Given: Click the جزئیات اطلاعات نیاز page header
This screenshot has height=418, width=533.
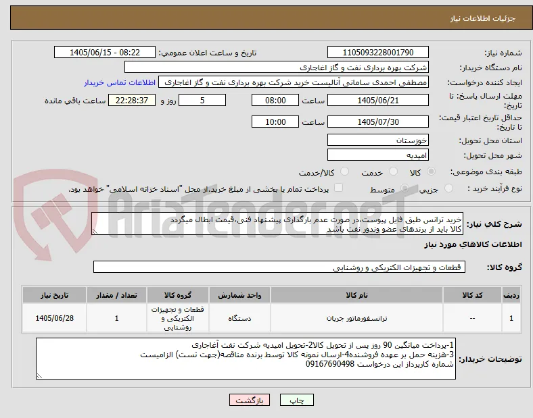Looking at the screenshot, I should [482, 18].
